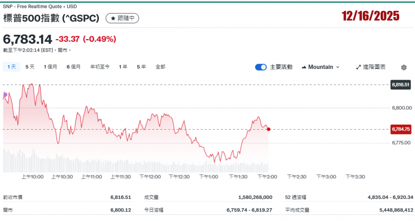Viewport: 415px width, 221px height.
Task: Expand the Mountain chart style dropdown
Action: (337, 67)
